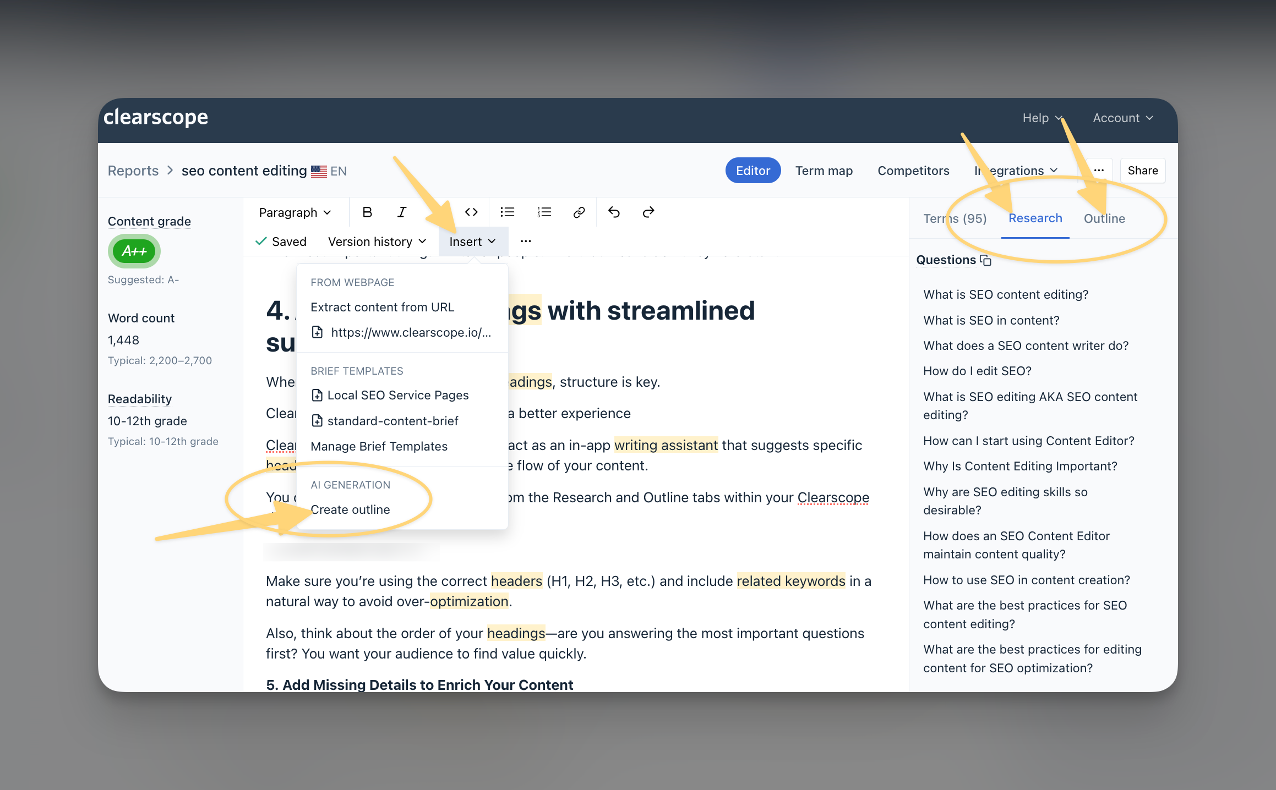Create a bulleted list
Screen dimensions: 1276x790
coord(507,212)
